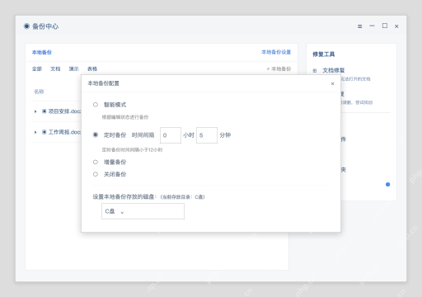Click the 项目安排.doc file icon
Screen dimensions: 422x297
(x=44, y=111)
